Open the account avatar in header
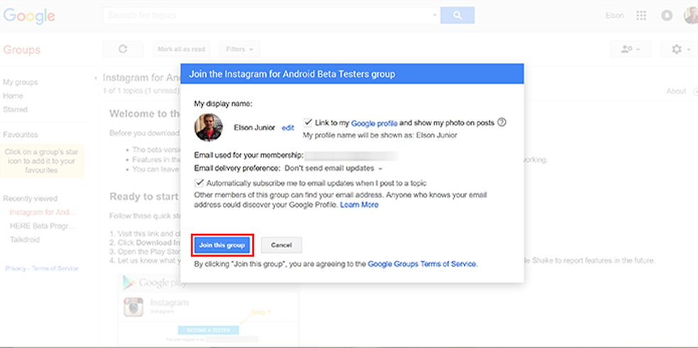The height and width of the screenshot is (348, 698). click(x=691, y=16)
